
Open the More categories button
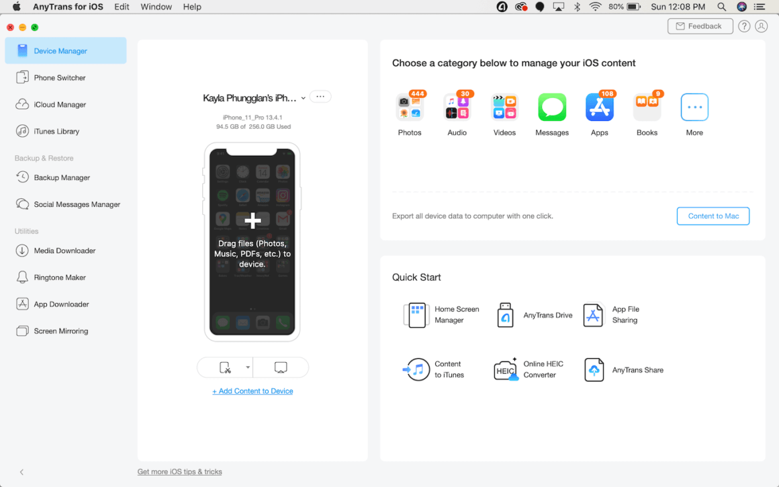coord(694,106)
